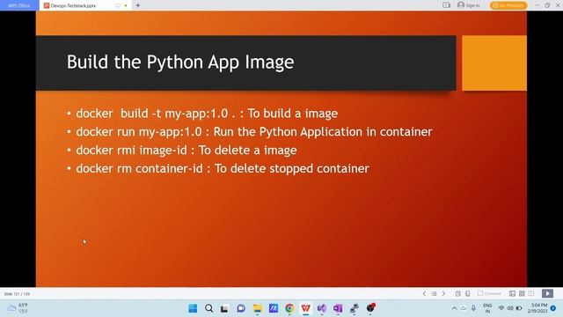Click the OneDrive cloud tray icon
The width and height of the screenshot is (563, 317).
464,308
